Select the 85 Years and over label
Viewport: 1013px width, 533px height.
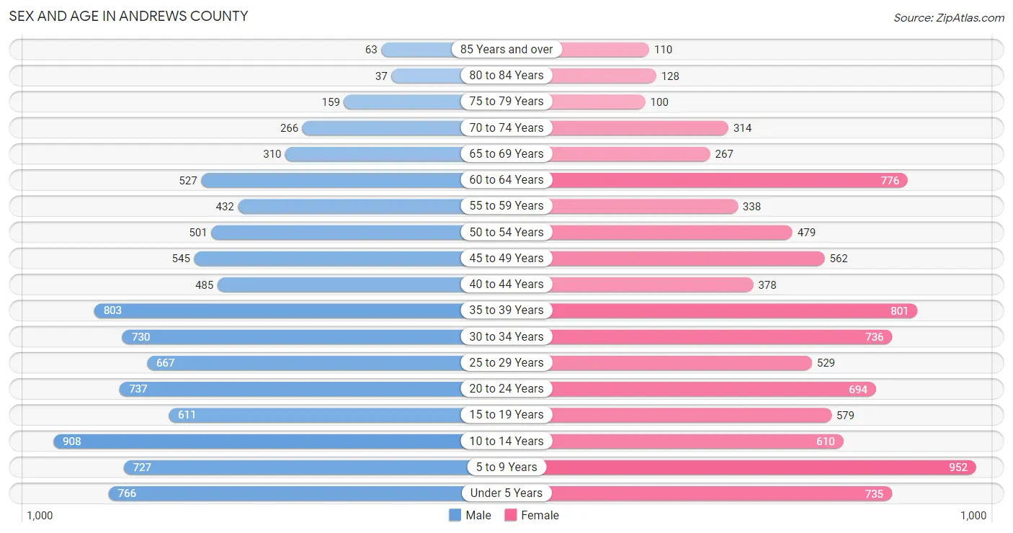[506, 50]
